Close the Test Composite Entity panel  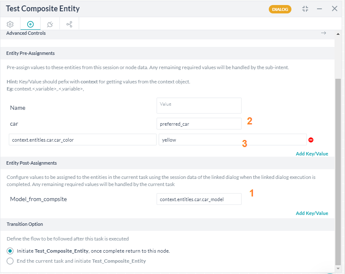[335, 8]
